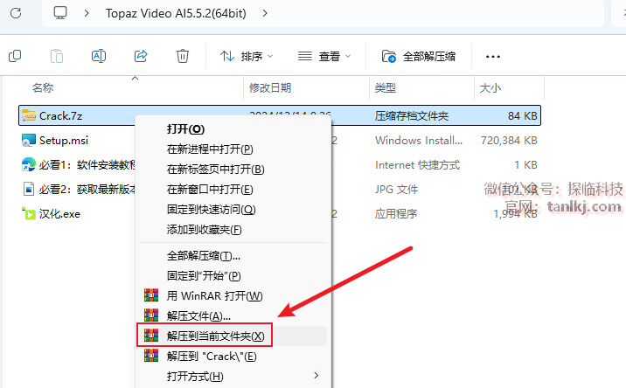Sort by the 大小 column header
The image size is (626, 388).
coord(490,87)
